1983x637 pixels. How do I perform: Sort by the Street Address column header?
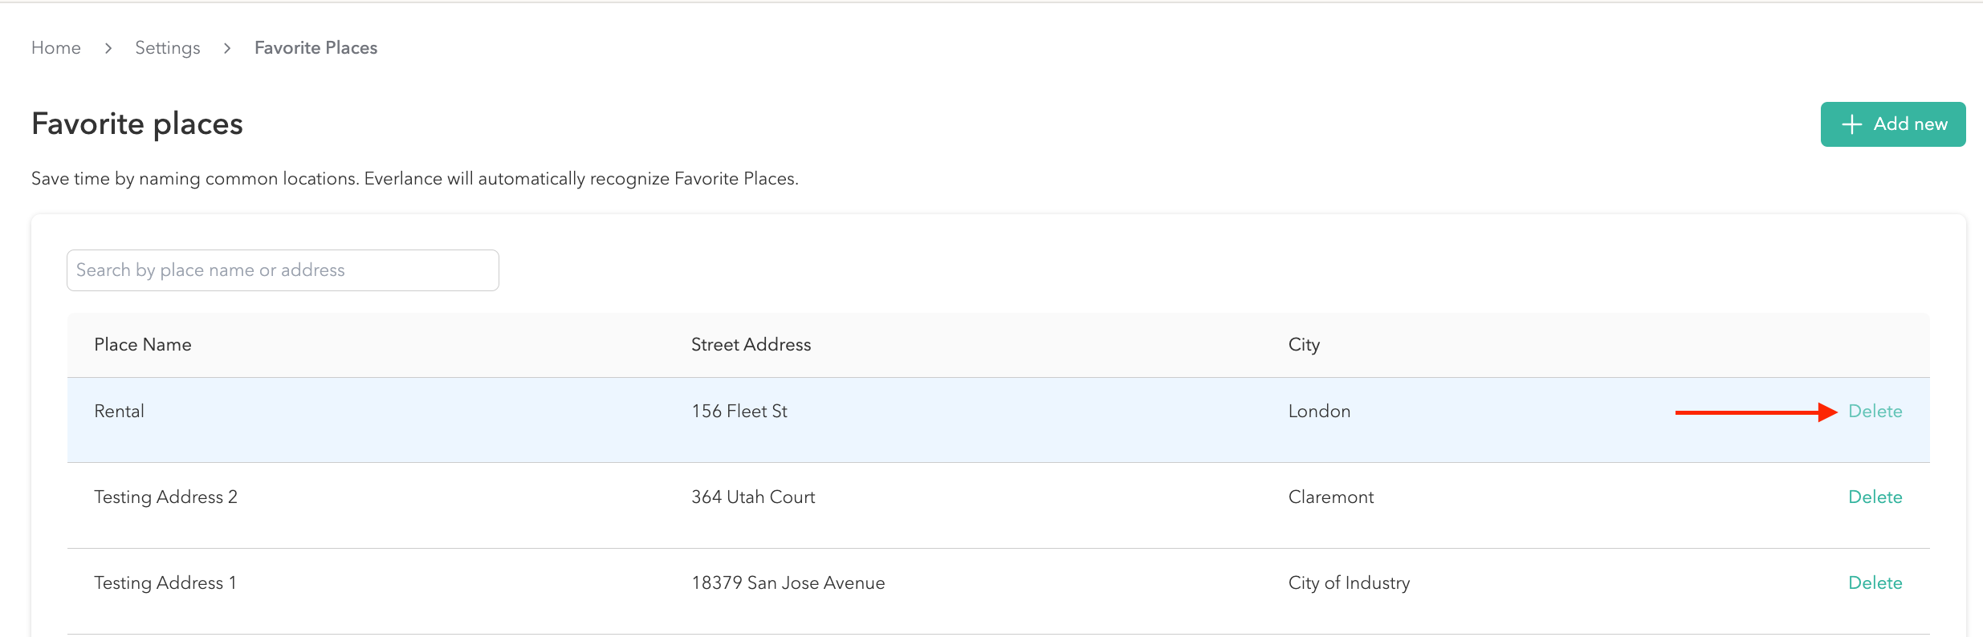point(751,344)
